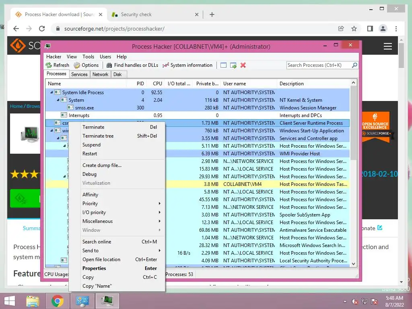Collapse the System process tree node
Image resolution: width=412 pixels, height=309 pixels.
click(58, 100)
